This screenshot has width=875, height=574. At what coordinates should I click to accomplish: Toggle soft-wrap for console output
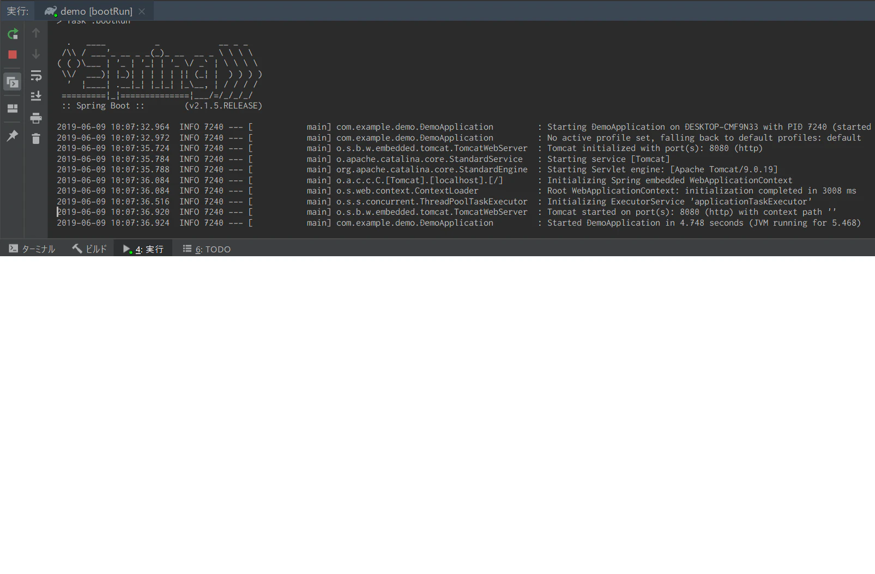point(36,75)
